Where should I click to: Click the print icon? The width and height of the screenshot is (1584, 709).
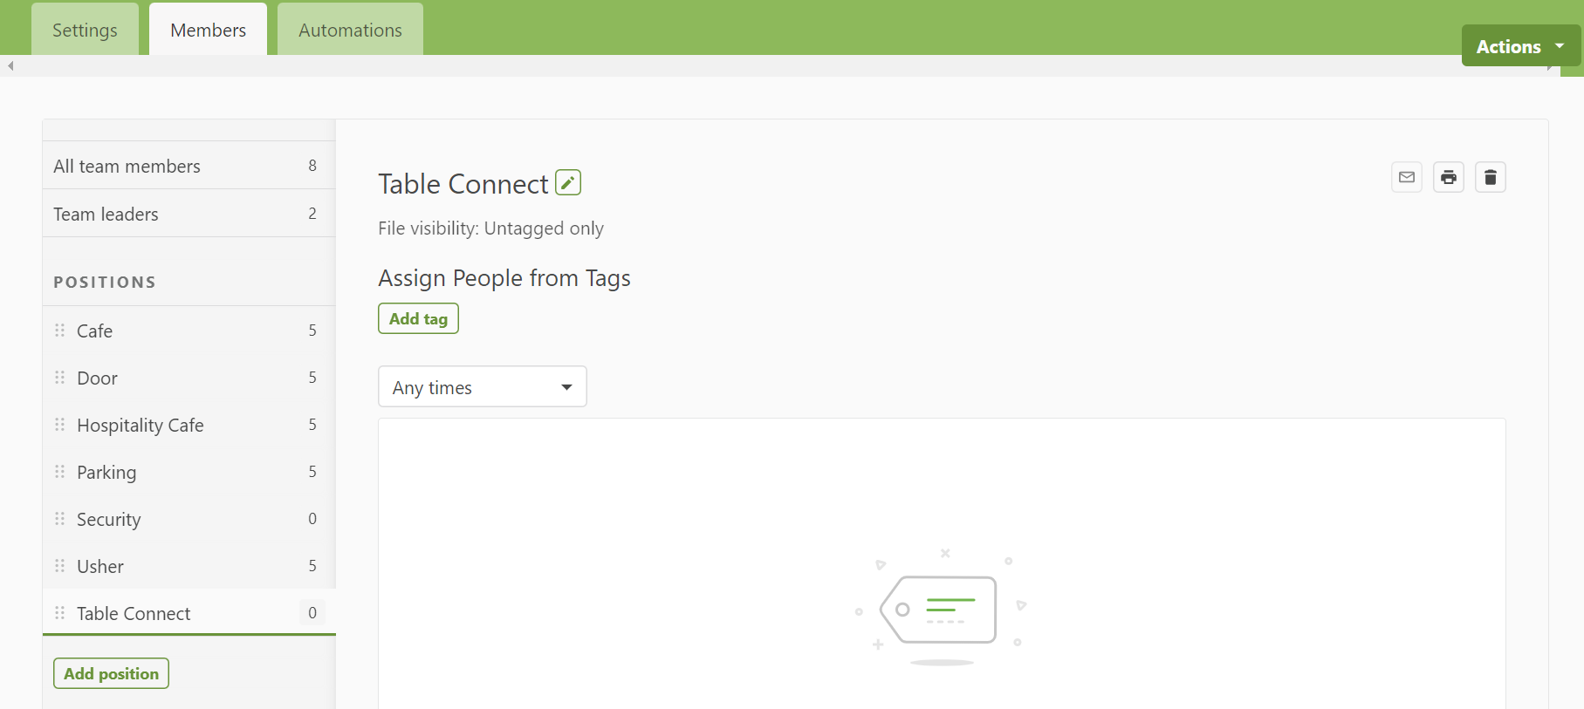point(1448,177)
